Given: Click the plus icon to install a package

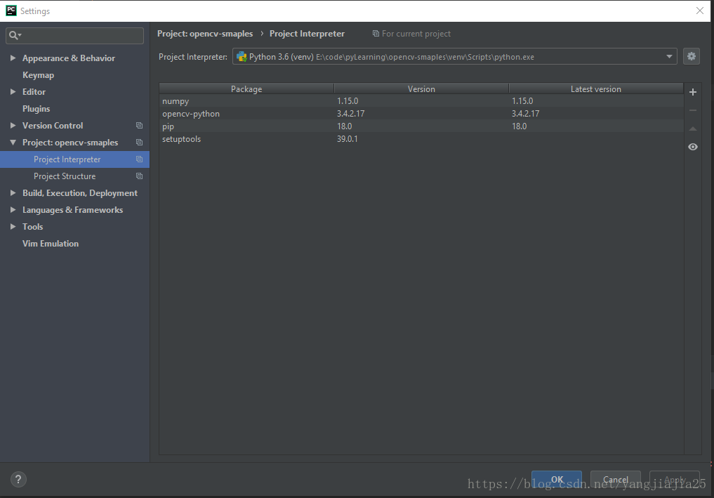Looking at the screenshot, I should tap(692, 91).
